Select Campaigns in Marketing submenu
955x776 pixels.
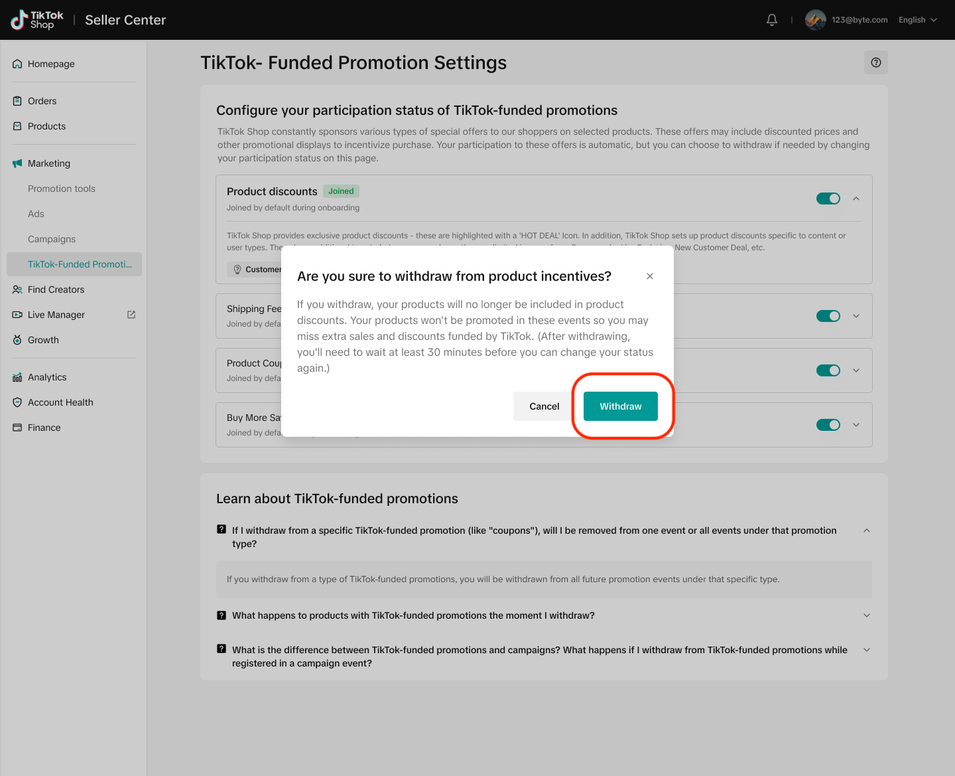52,239
